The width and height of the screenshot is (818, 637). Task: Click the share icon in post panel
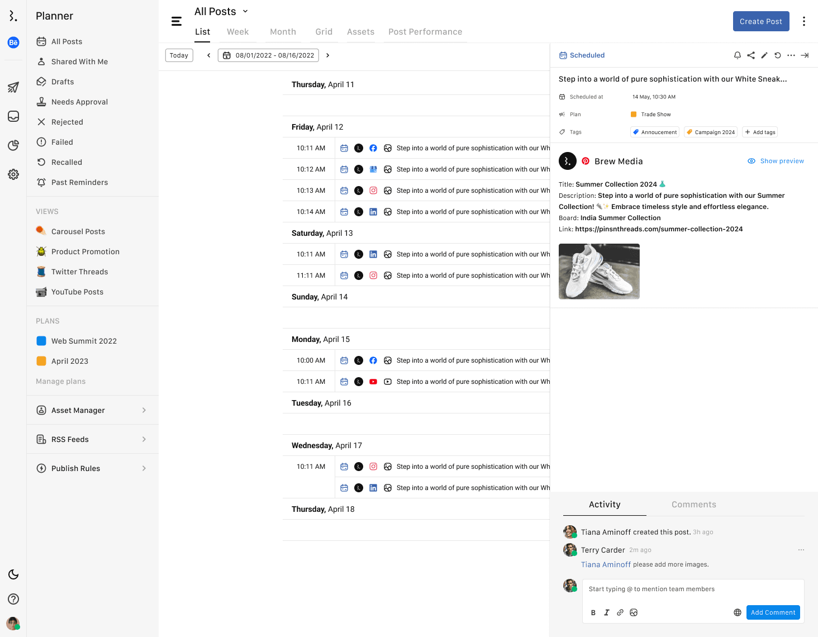[x=751, y=55]
